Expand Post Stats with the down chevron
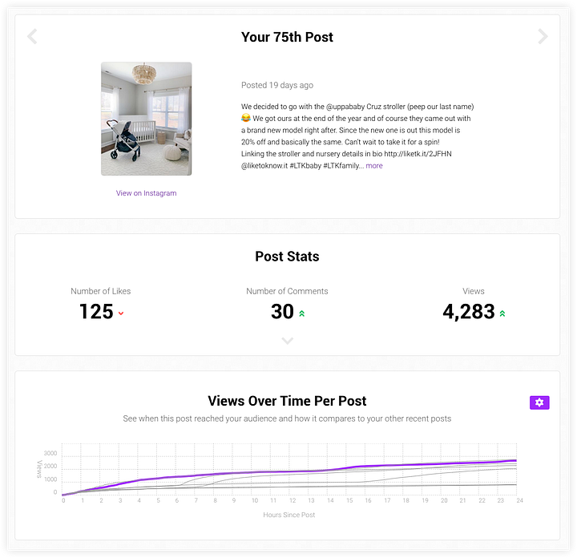 pos(288,341)
